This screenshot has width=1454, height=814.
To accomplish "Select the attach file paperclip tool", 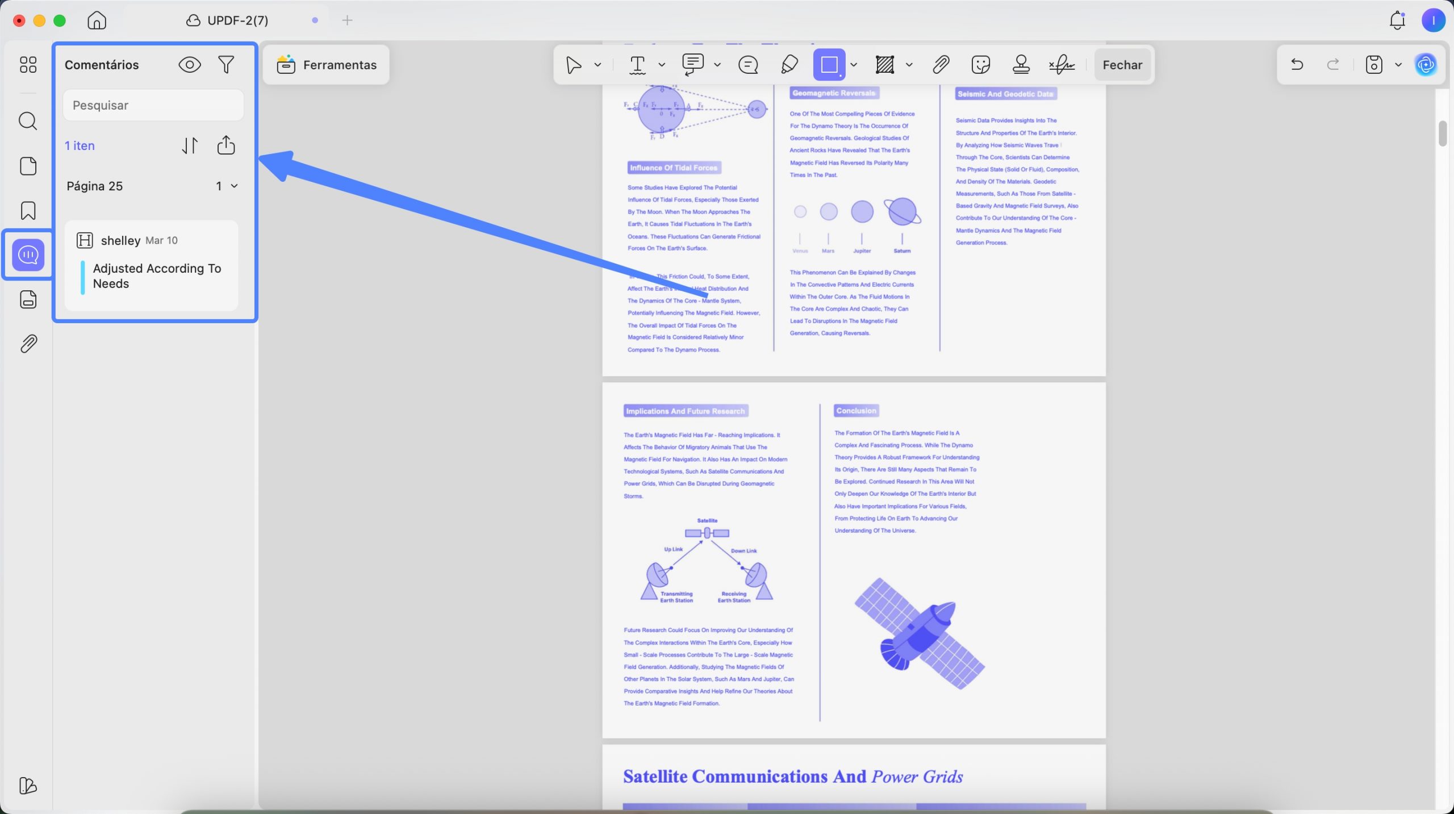I will click(x=941, y=65).
